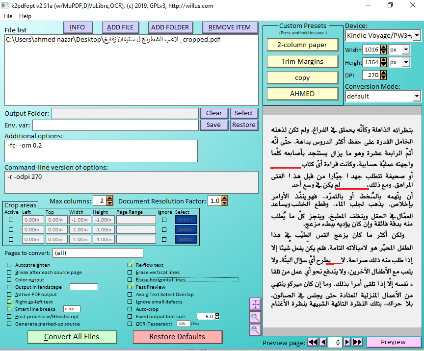Image resolution: width=424 pixels, height=351 pixels.
Task: Disable Re-flow text checkbox
Action: click(130, 265)
